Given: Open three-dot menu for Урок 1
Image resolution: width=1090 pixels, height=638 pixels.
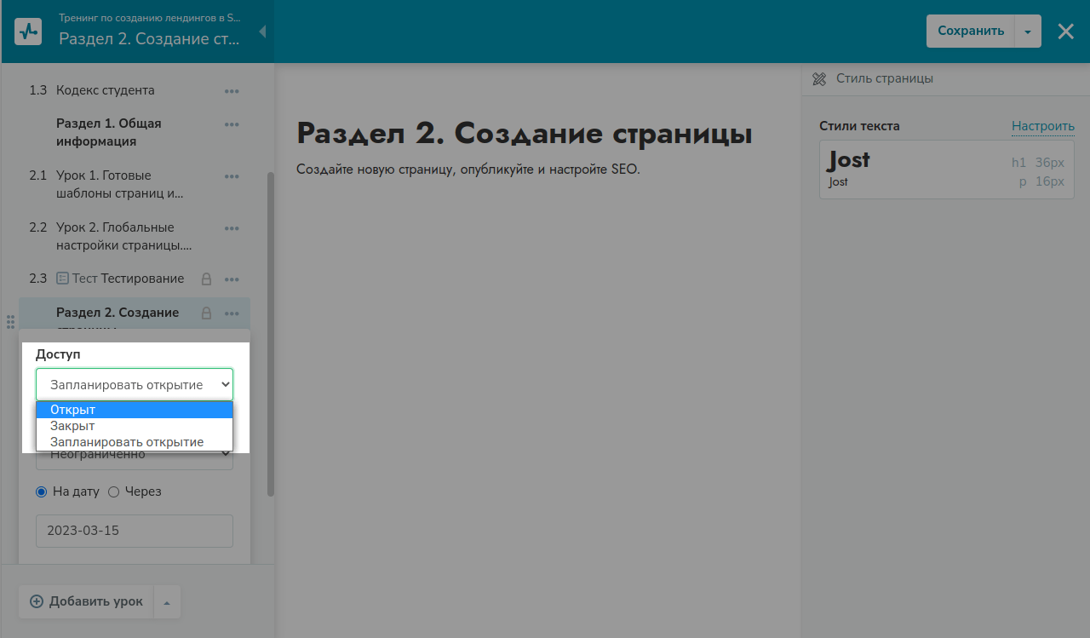Looking at the screenshot, I should pos(232,176).
